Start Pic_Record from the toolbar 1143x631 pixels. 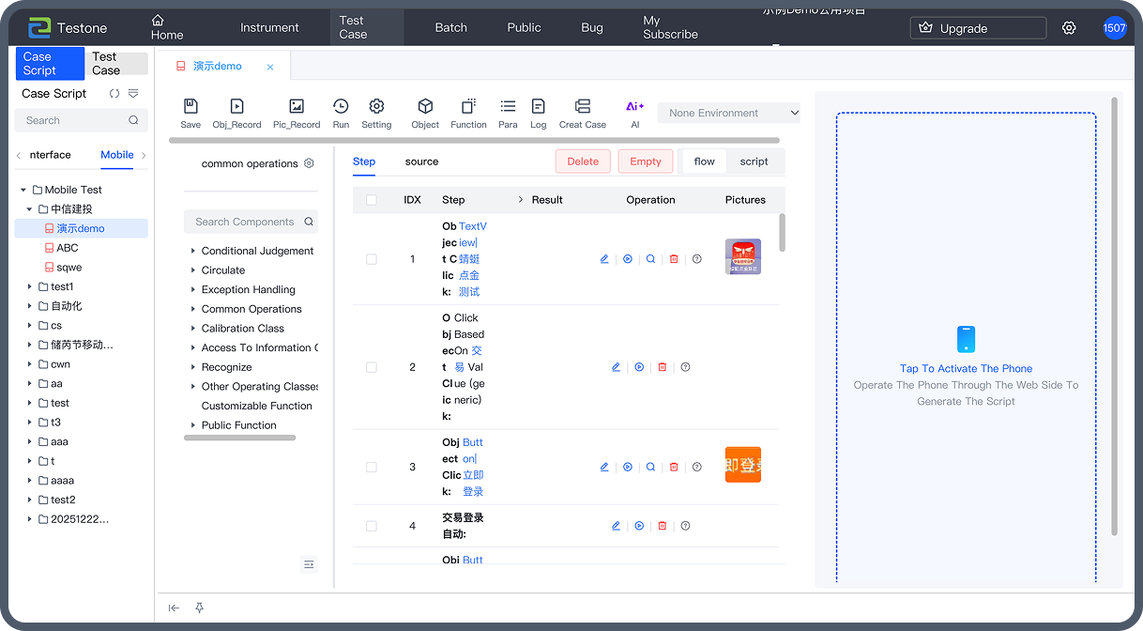[297, 107]
